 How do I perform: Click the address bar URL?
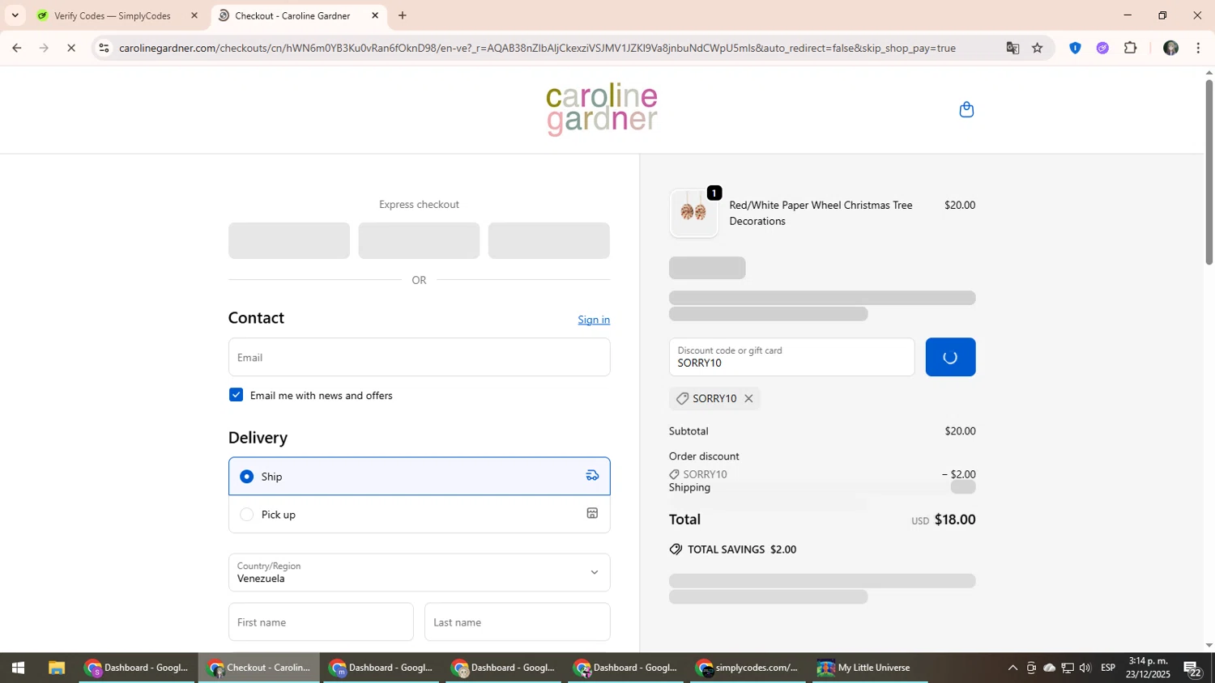pos(537,49)
